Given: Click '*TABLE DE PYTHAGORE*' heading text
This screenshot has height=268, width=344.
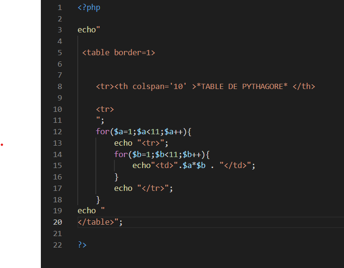Looking at the screenshot, I should [x=242, y=87].
